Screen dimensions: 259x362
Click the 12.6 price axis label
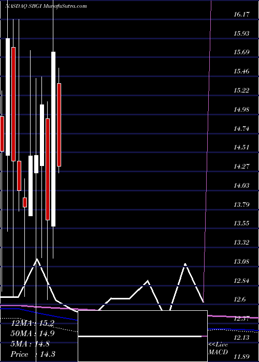(239, 299)
